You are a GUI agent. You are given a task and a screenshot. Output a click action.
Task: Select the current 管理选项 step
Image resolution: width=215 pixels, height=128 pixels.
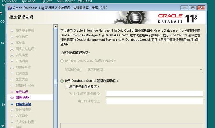click(22, 98)
